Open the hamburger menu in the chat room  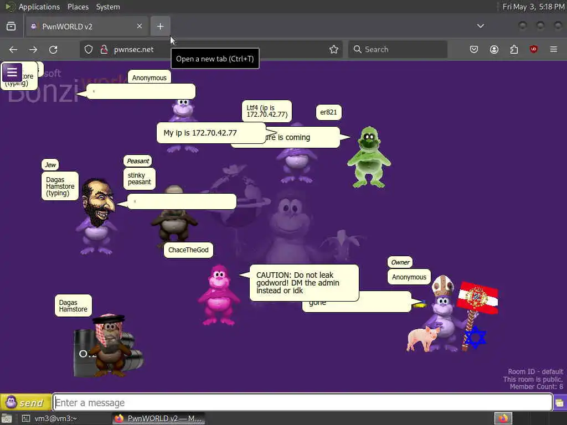tap(12, 72)
